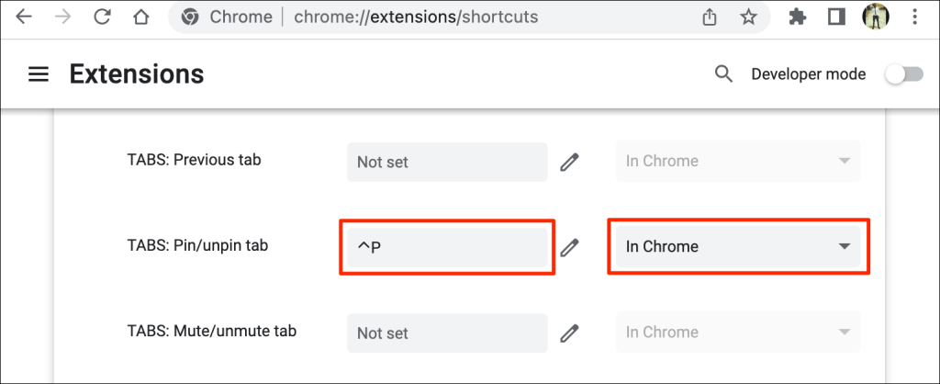Image resolution: width=940 pixels, height=384 pixels.
Task: Search extensions with the magnifier icon
Action: [724, 74]
